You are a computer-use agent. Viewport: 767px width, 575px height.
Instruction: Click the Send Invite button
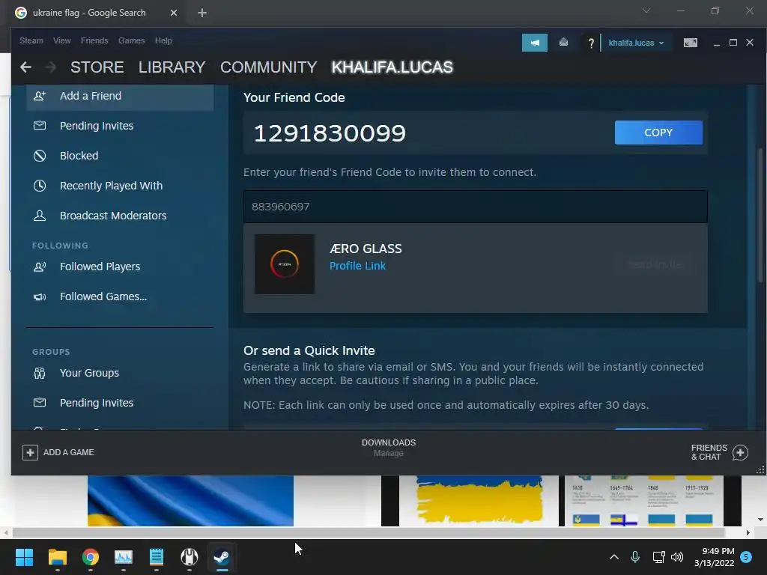pos(655,264)
